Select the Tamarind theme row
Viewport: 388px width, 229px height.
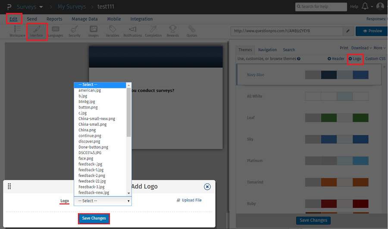[309, 183]
